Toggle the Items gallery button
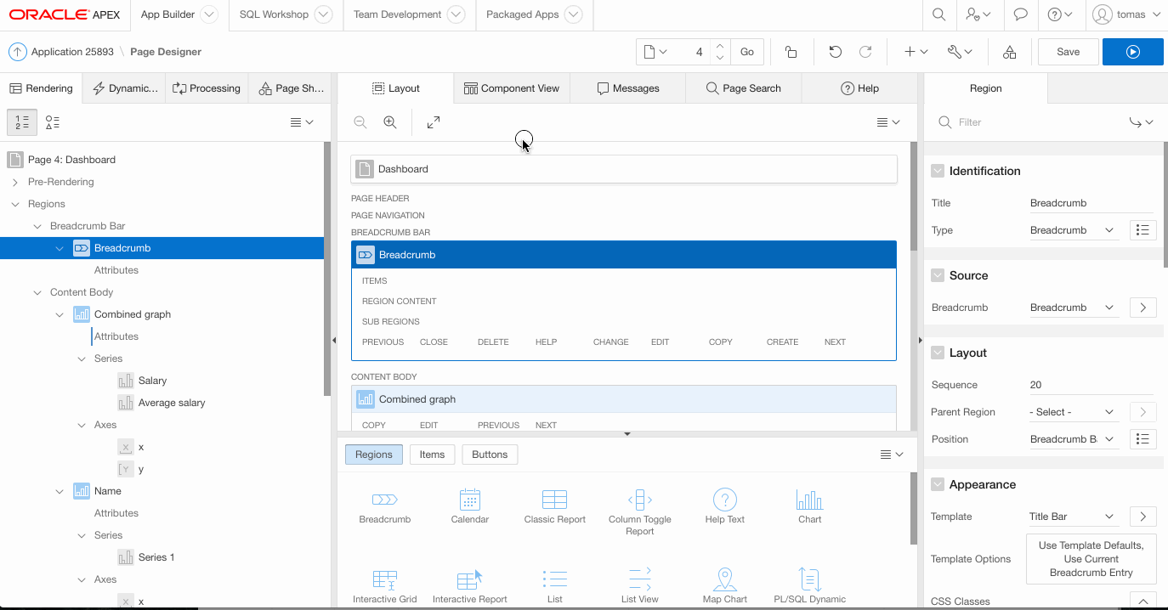 point(432,455)
